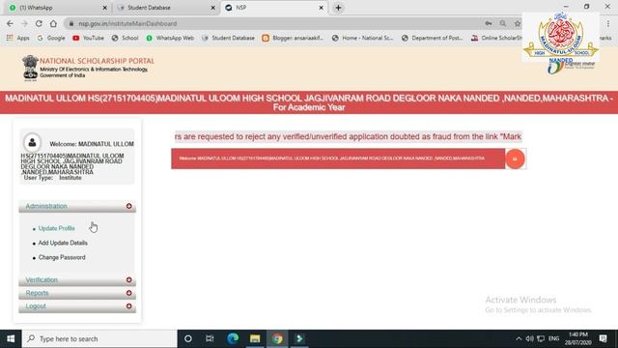Expand the Verification section plus icon
618x348 pixels.
128,279
